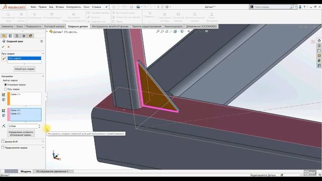Open the user login icon in title bar

coord(300,7)
